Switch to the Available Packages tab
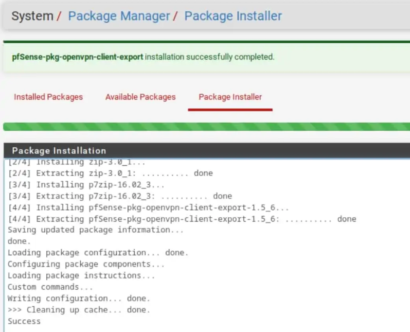 click(x=141, y=97)
